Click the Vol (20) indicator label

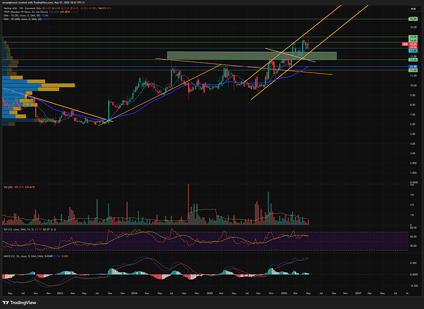click(7, 187)
